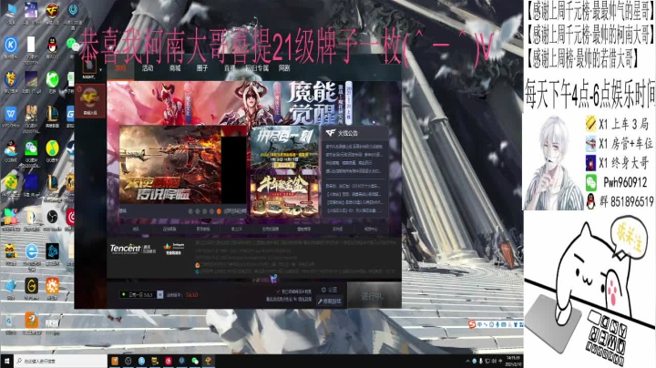Open the WPS Office desktop icon

pyautogui.click(x=10, y=114)
